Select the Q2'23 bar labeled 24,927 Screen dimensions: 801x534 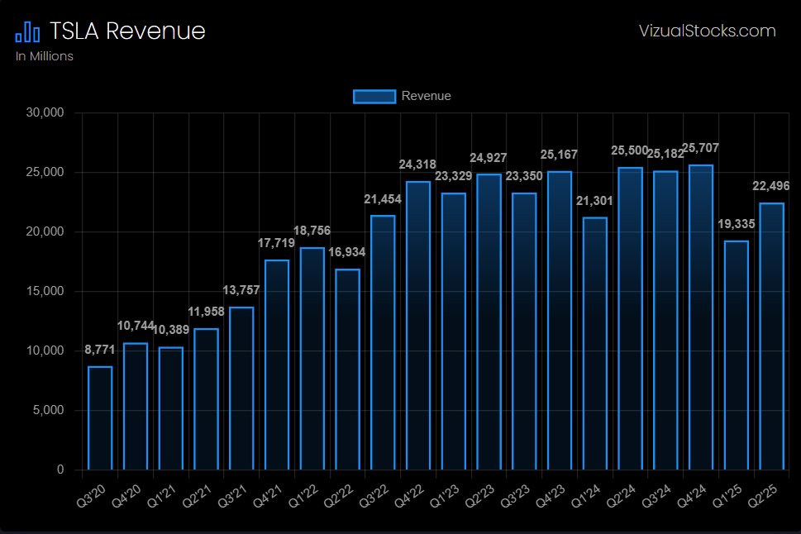489,322
